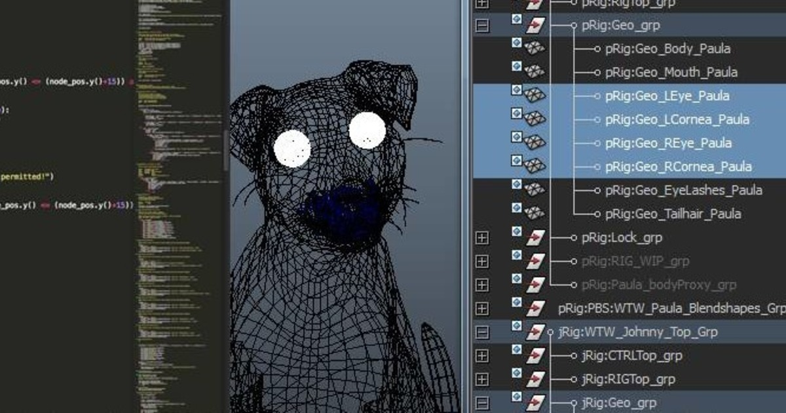Screen dimensions: 786x413
Task: Collapse the jRig:WTW_Johnny_Top_Grp node
Action: 482,332
